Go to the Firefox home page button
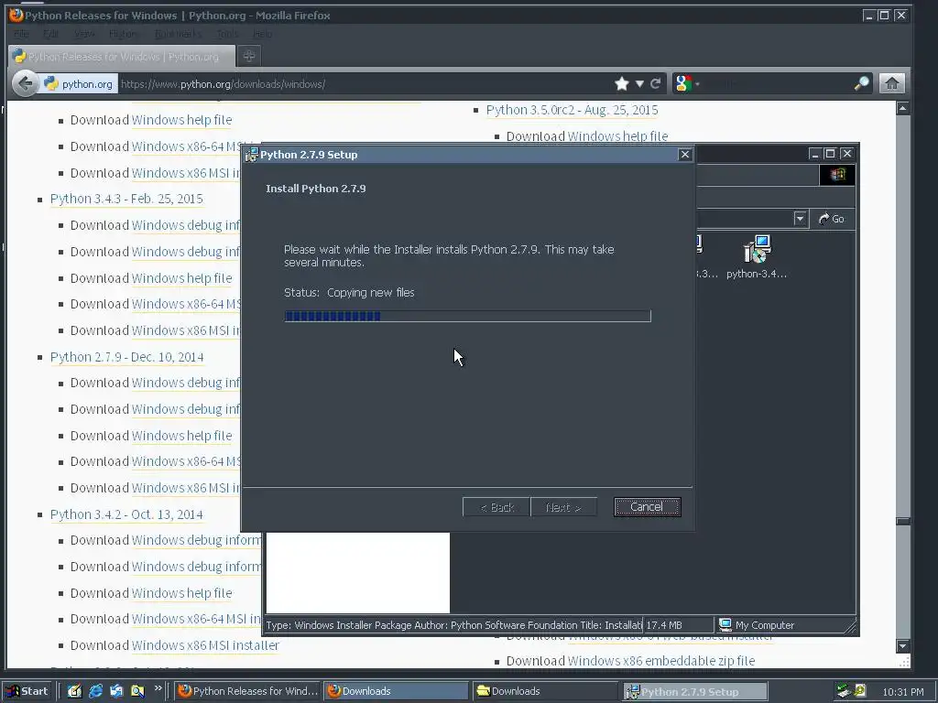Viewport: 938px width, 703px height. (x=892, y=83)
